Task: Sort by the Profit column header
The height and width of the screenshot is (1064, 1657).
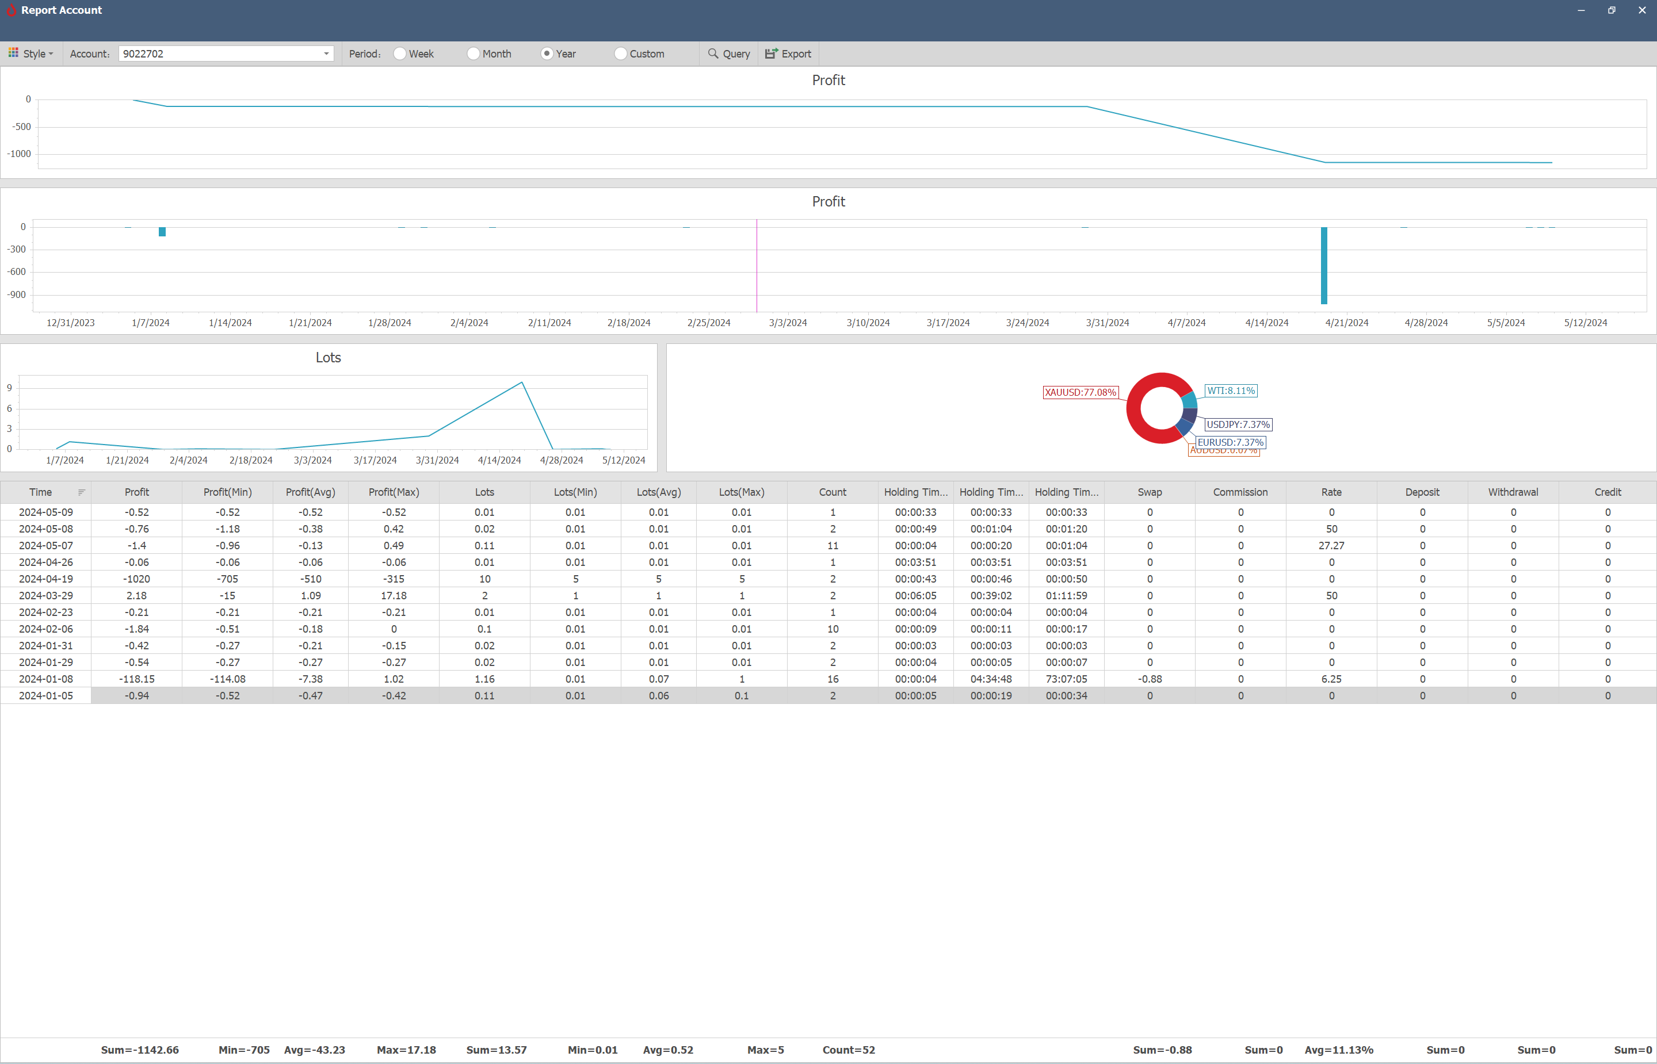Action: coord(137,492)
